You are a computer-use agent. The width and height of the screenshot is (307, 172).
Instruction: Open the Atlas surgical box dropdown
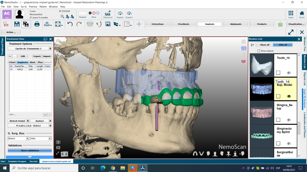point(41,139)
